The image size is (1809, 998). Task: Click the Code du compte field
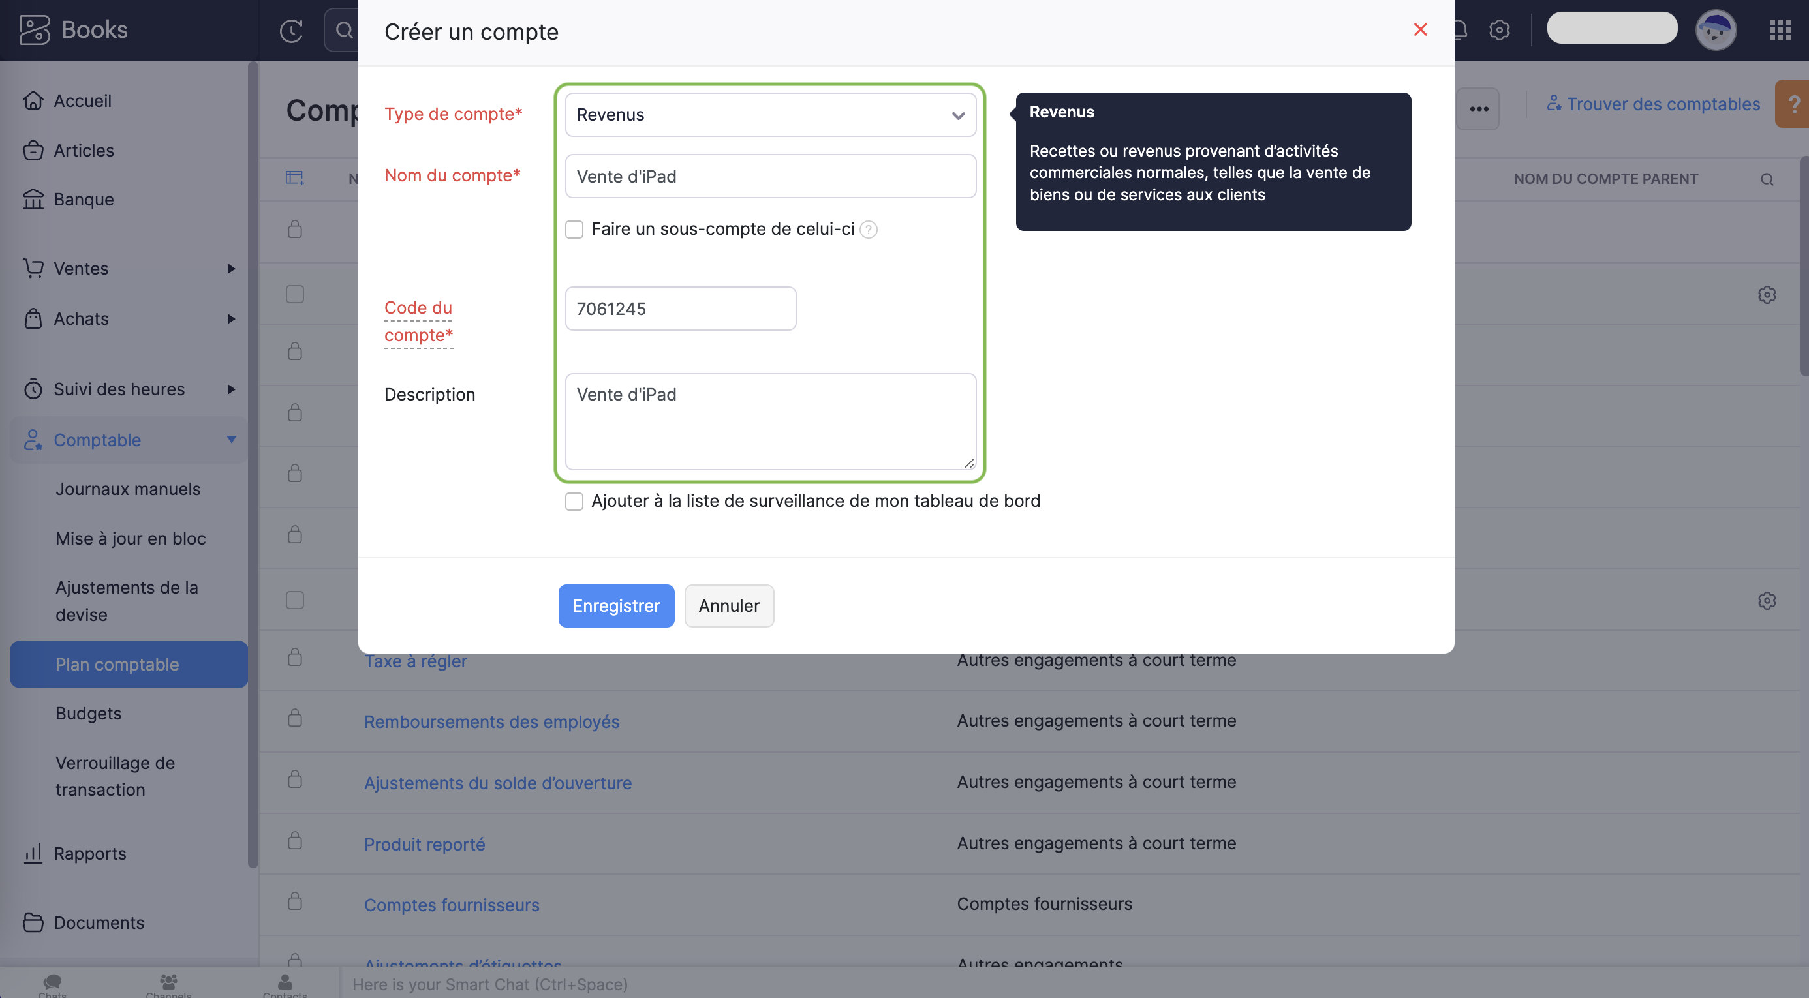pos(680,309)
